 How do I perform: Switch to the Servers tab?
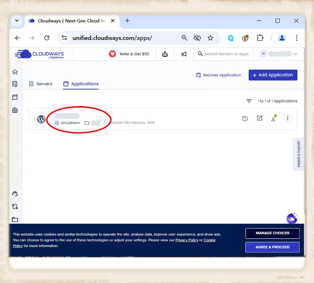(41, 84)
